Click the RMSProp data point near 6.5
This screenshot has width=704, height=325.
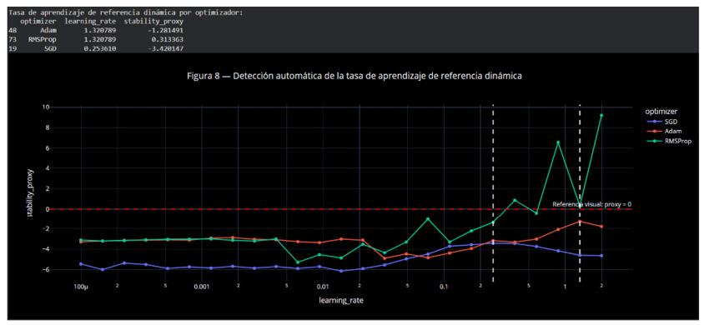[x=558, y=142]
